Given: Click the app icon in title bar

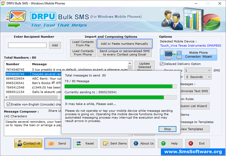Looking at the screenshot, I should (3, 3).
